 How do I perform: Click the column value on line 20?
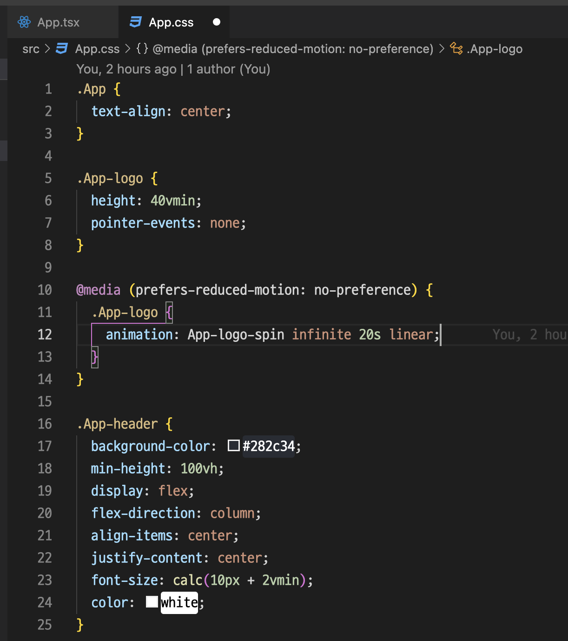(x=232, y=513)
